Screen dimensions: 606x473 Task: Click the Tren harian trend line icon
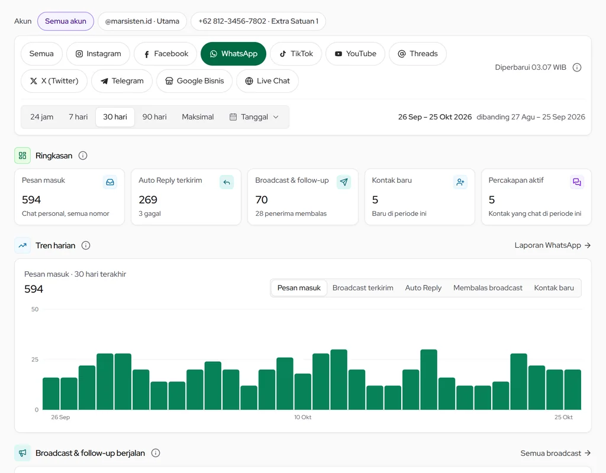point(22,245)
